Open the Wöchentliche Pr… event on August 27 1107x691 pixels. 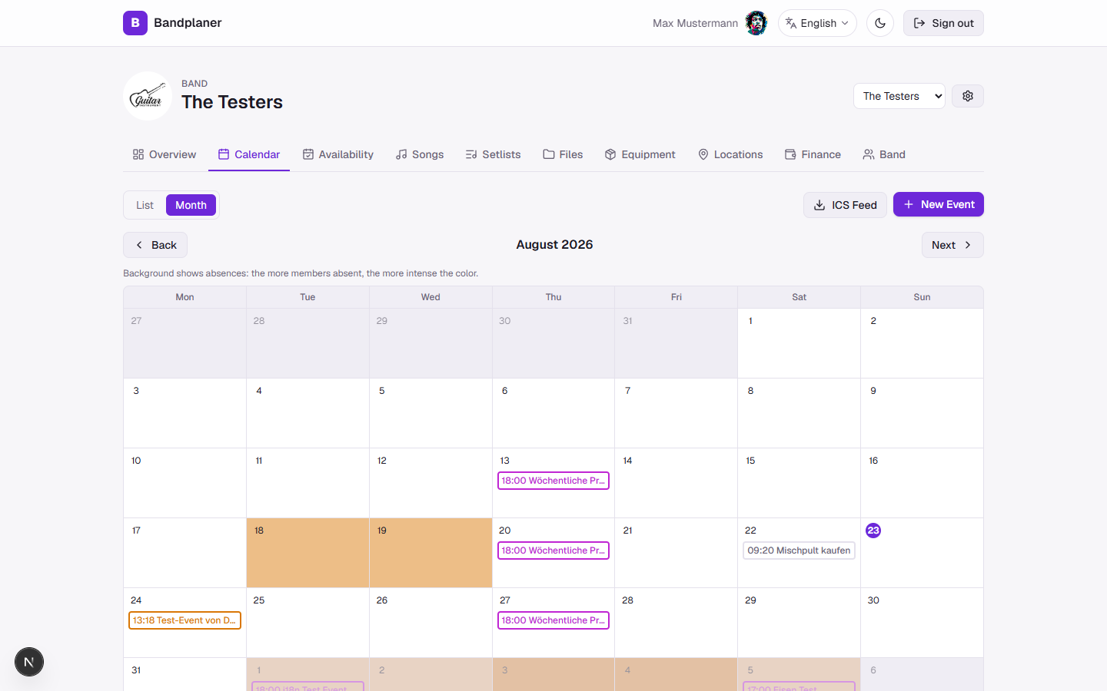tap(553, 620)
